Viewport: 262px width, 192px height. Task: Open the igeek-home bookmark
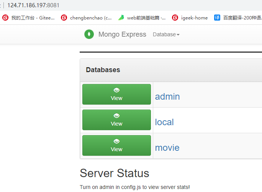190,18
